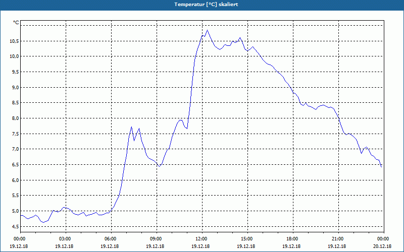Select the 7,5 axis tick label

[x=16, y=134]
